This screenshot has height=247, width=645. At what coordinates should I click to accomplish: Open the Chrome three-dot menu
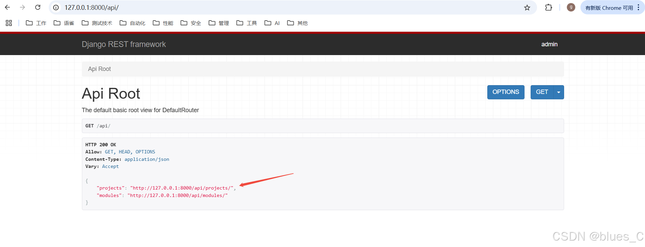click(x=639, y=7)
